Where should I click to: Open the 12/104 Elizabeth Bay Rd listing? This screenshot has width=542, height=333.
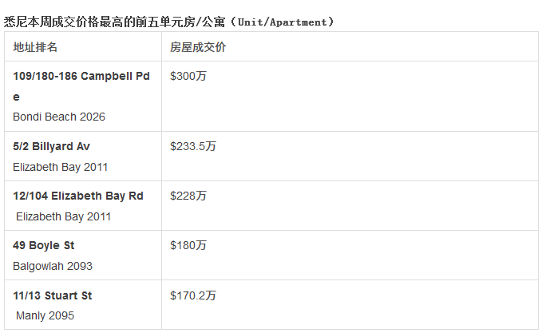tap(78, 196)
